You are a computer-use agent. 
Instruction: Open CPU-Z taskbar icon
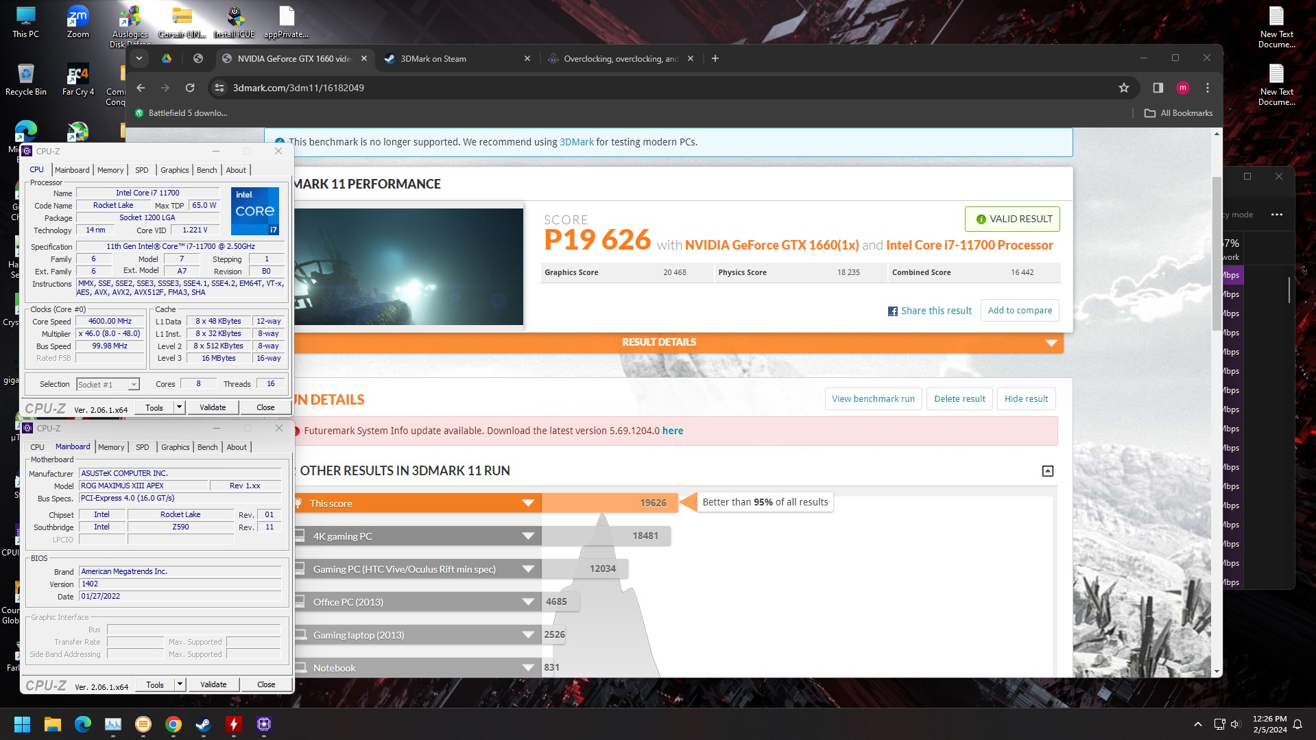264,724
